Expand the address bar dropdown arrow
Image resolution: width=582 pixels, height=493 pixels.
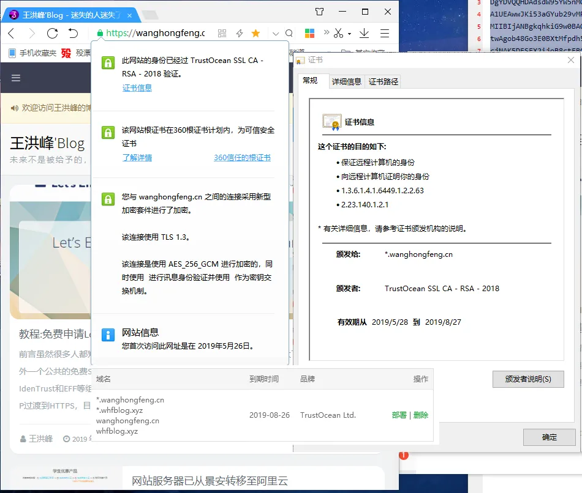(x=276, y=34)
